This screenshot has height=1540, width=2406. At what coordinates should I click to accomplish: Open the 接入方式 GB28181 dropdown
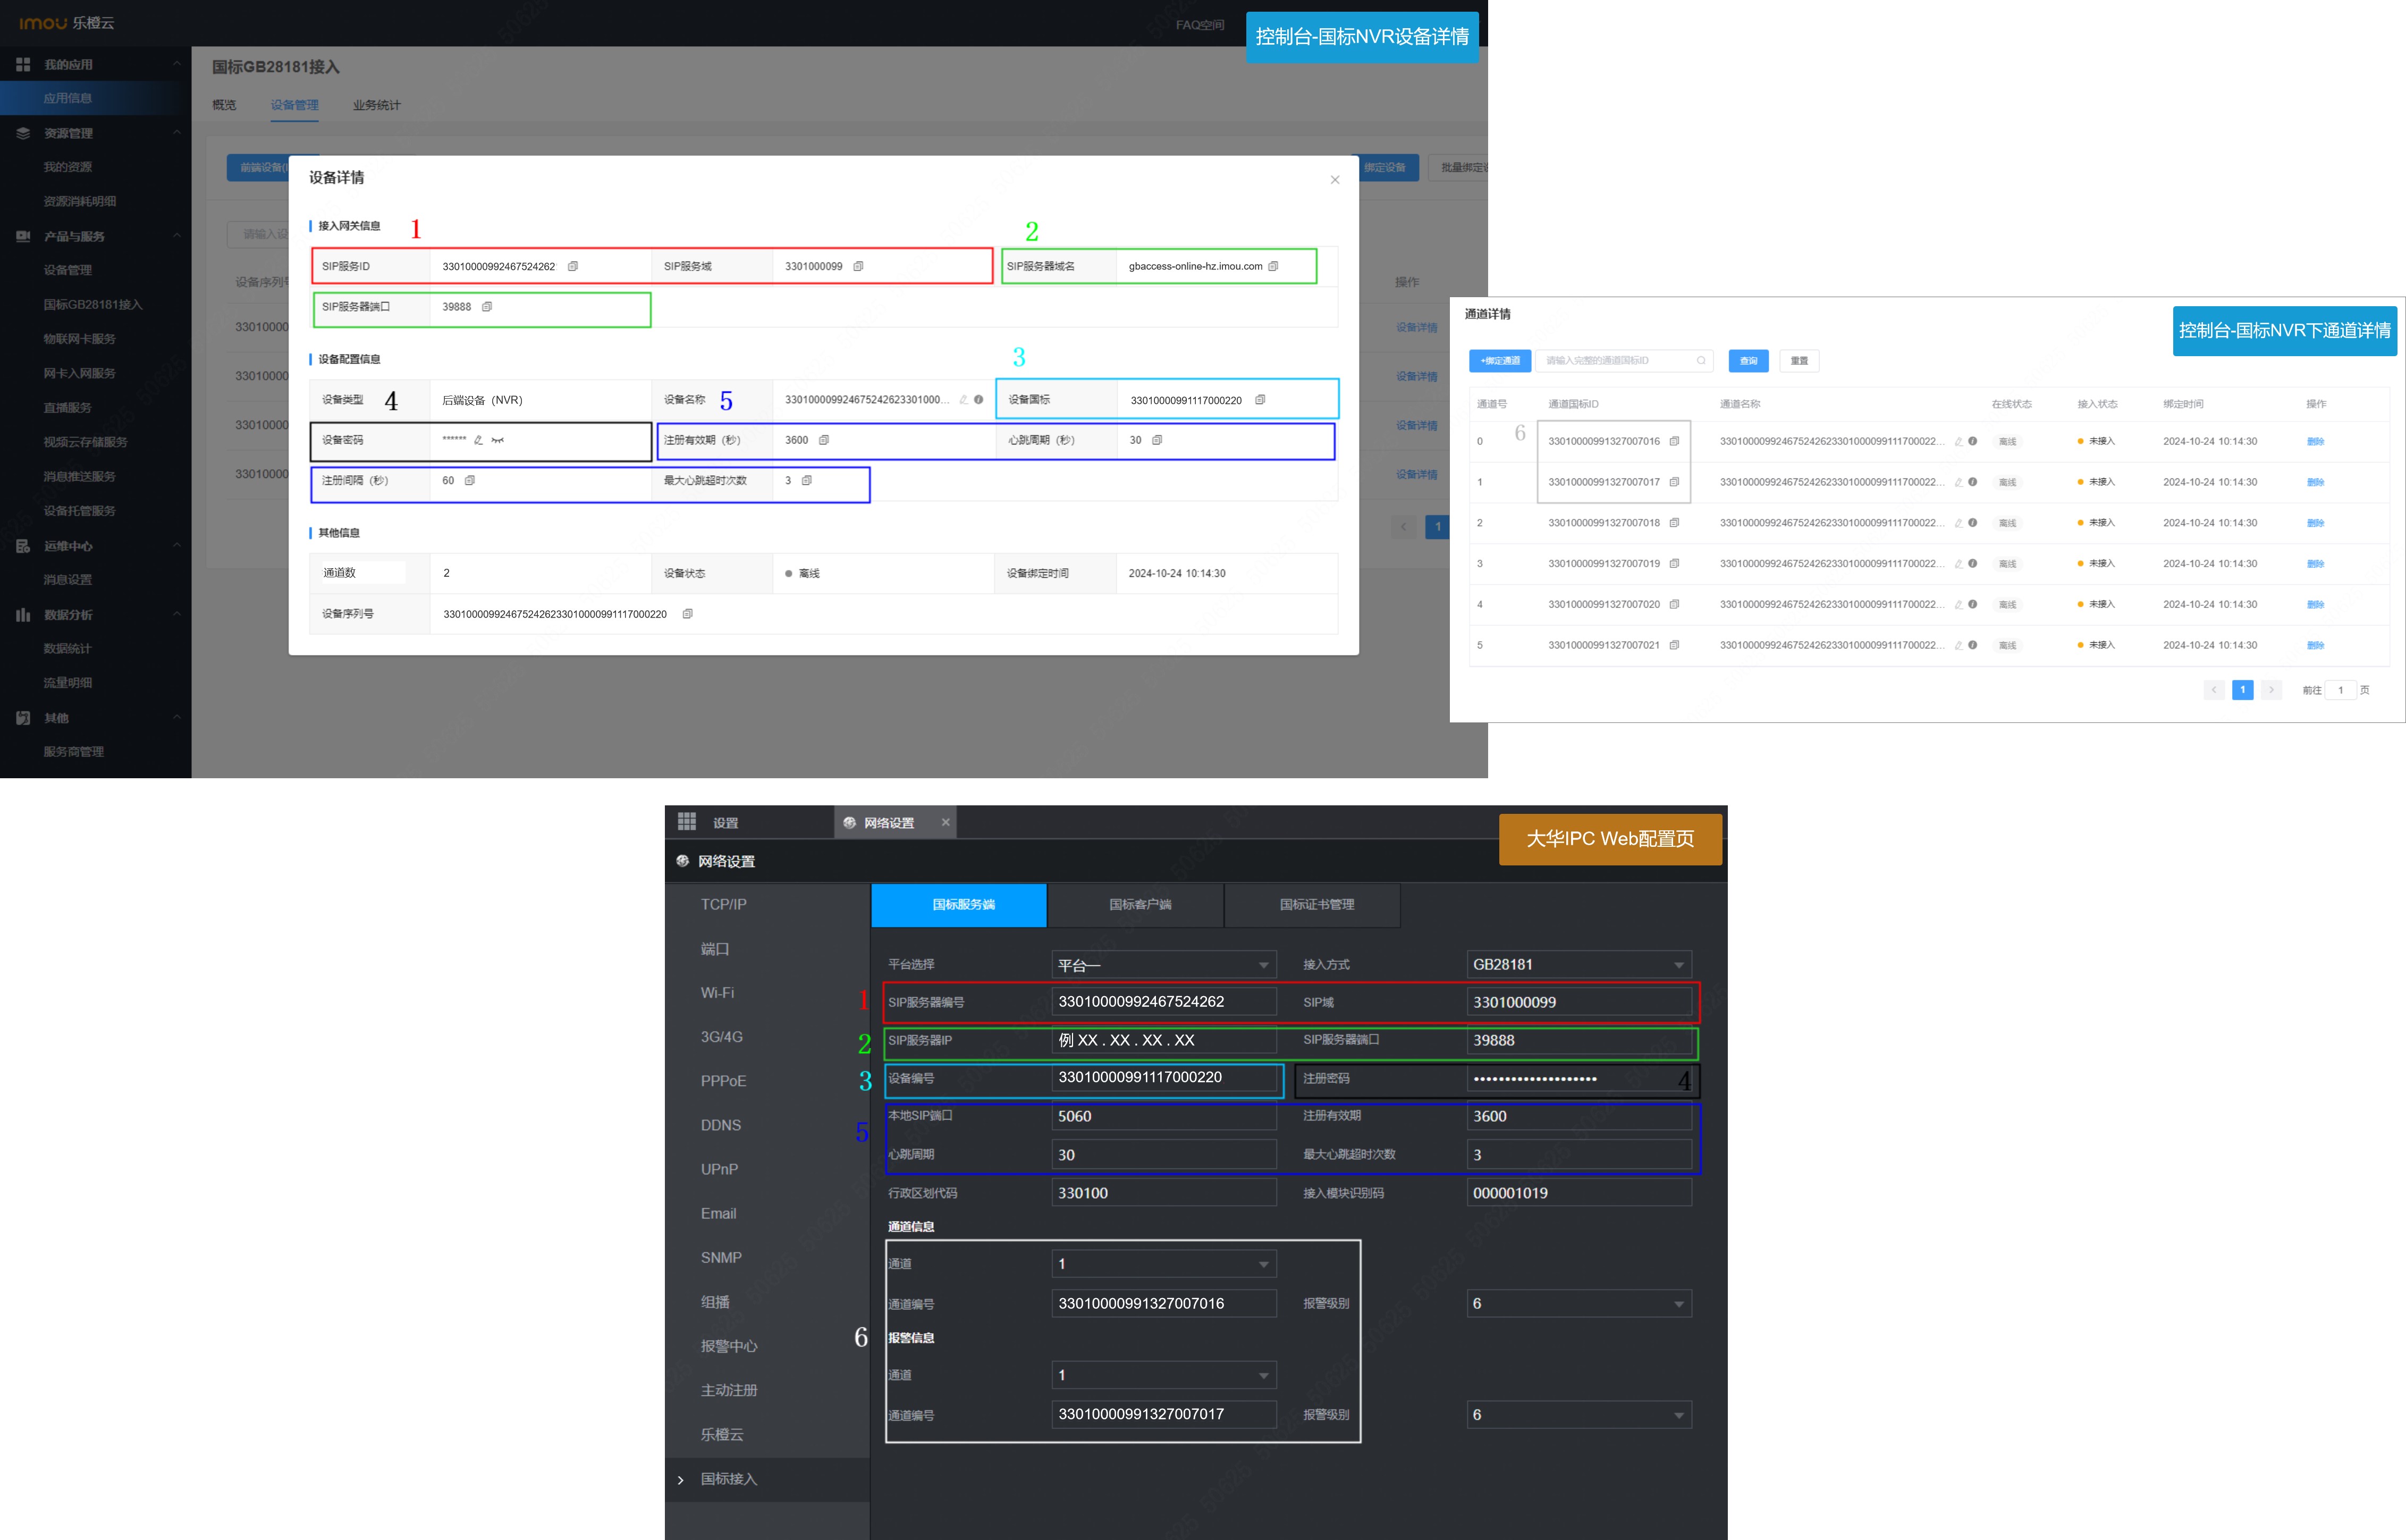tap(1578, 965)
